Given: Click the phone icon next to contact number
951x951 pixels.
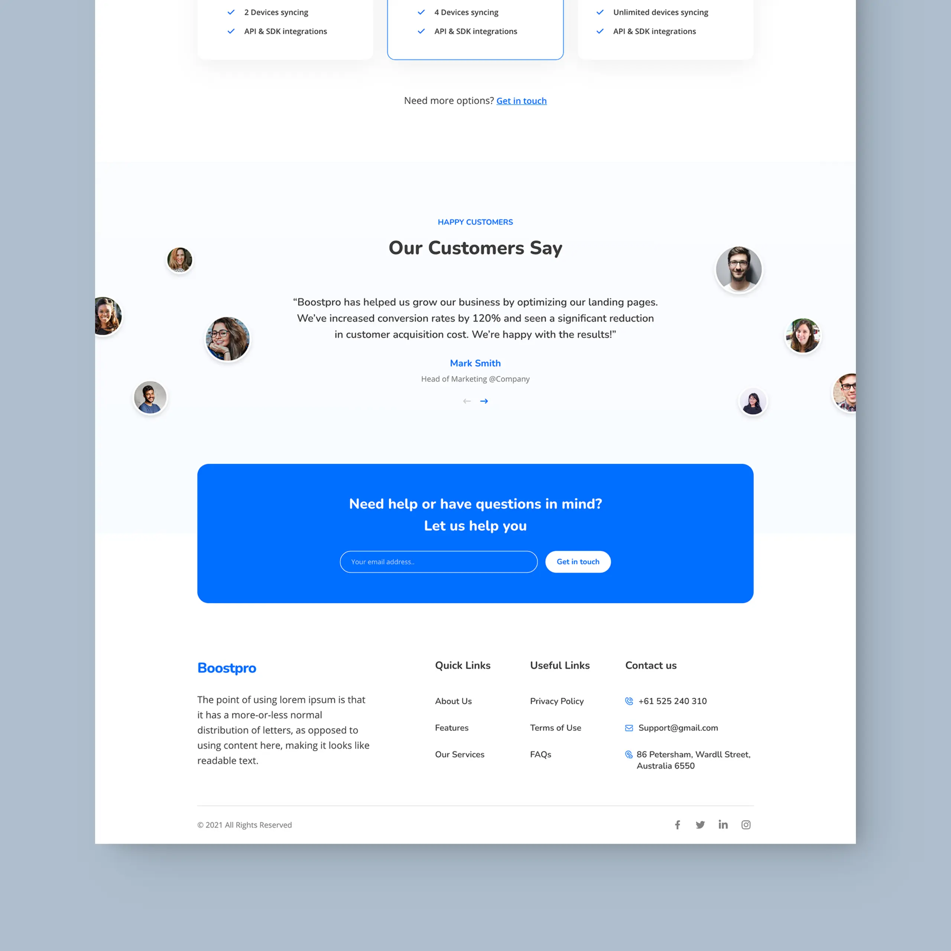Looking at the screenshot, I should click(630, 701).
